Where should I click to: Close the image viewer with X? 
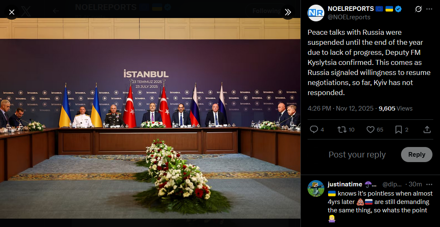11,12
